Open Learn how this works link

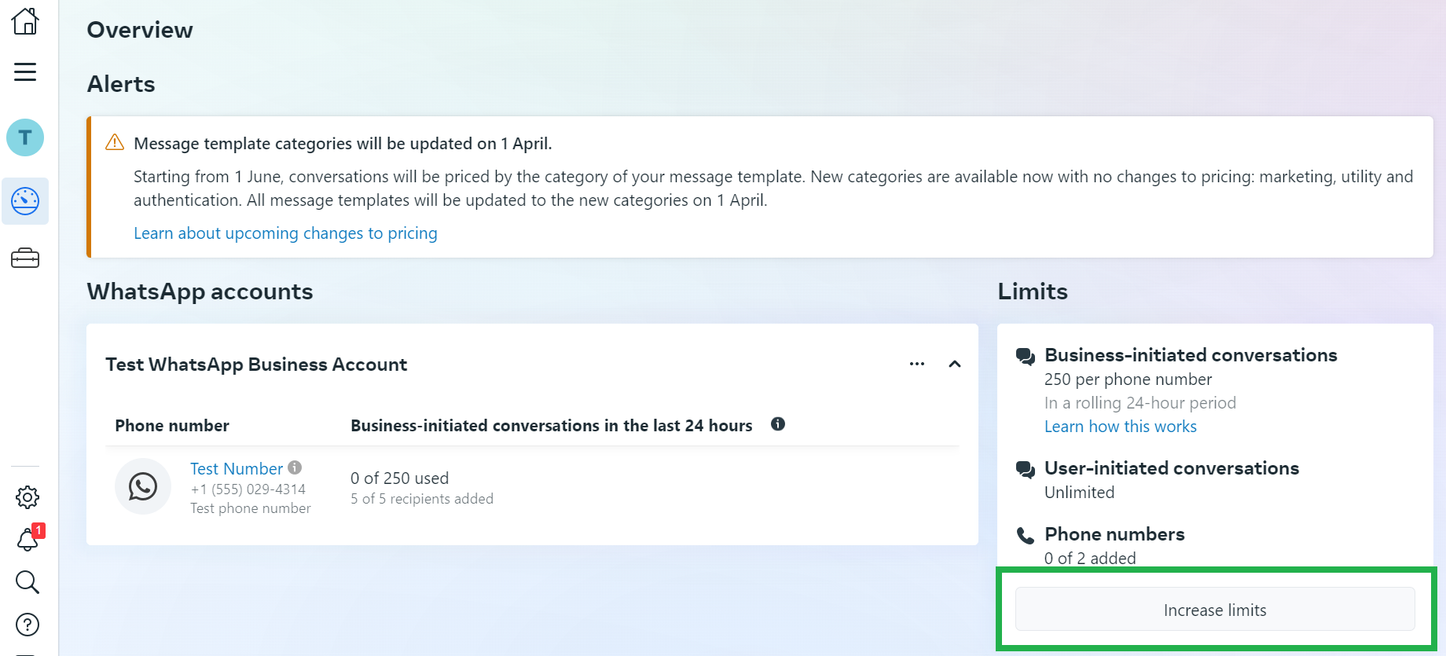(1120, 427)
